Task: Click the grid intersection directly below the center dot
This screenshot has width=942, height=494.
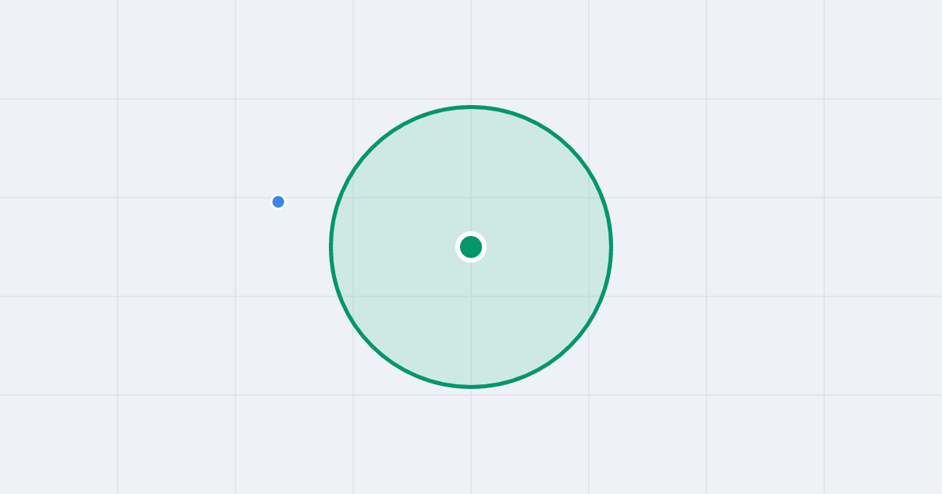Action: (471, 296)
